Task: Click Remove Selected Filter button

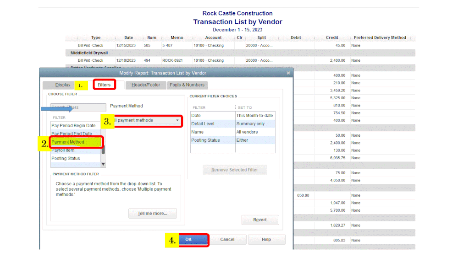Action: 235,170
